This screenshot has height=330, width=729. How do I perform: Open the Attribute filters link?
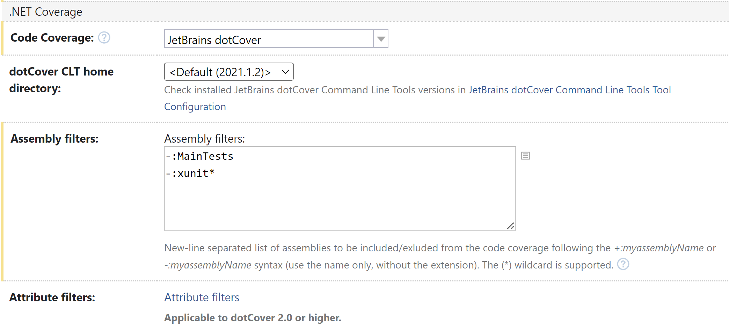[x=202, y=297]
